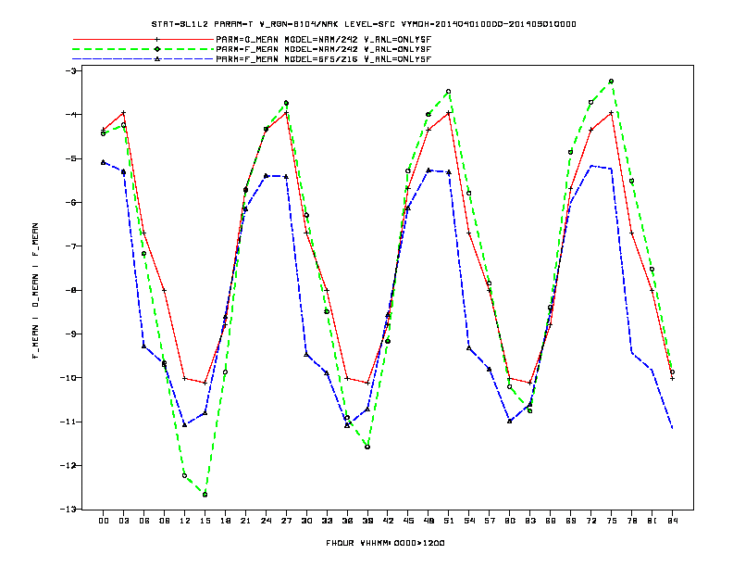The height and width of the screenshot is (567, 733).
Task: Click the y-axis tick label -12
Action: (x=68, y=465)
